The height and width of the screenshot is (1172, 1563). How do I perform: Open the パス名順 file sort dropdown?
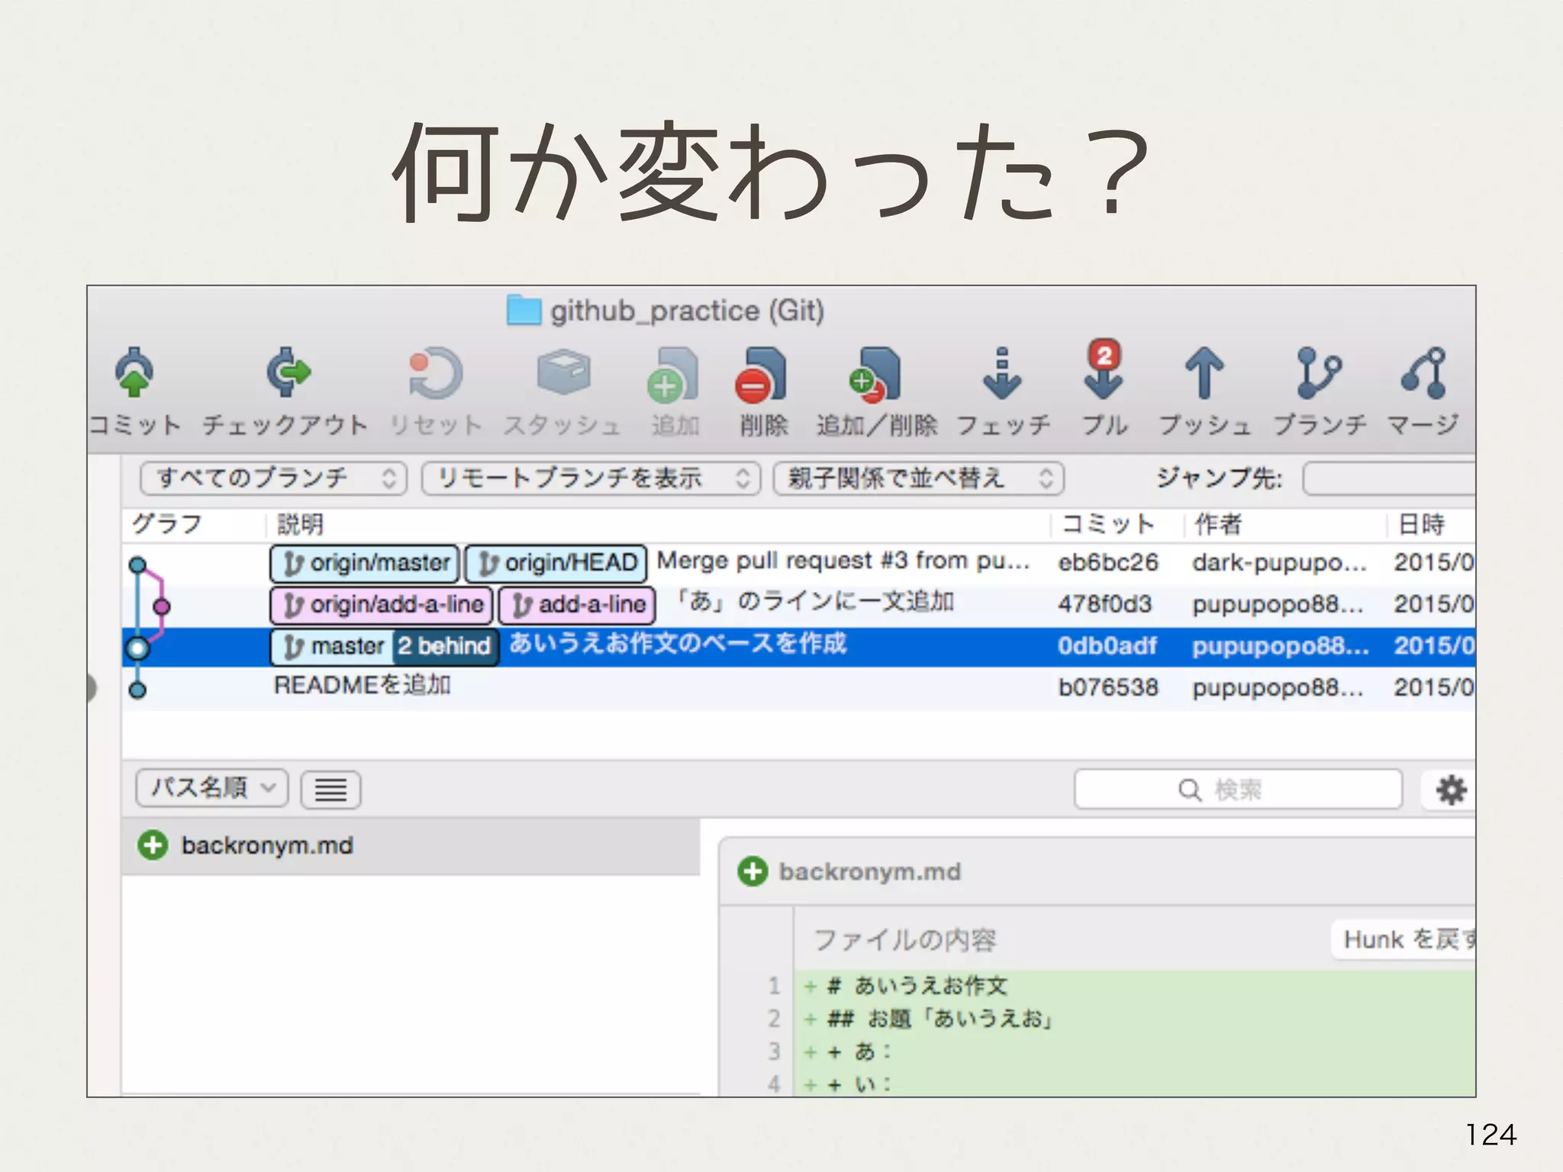pyautogui.click(x=211, y=787)
